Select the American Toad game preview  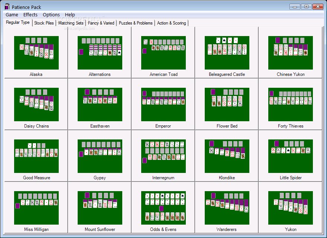tap(163, 52)
